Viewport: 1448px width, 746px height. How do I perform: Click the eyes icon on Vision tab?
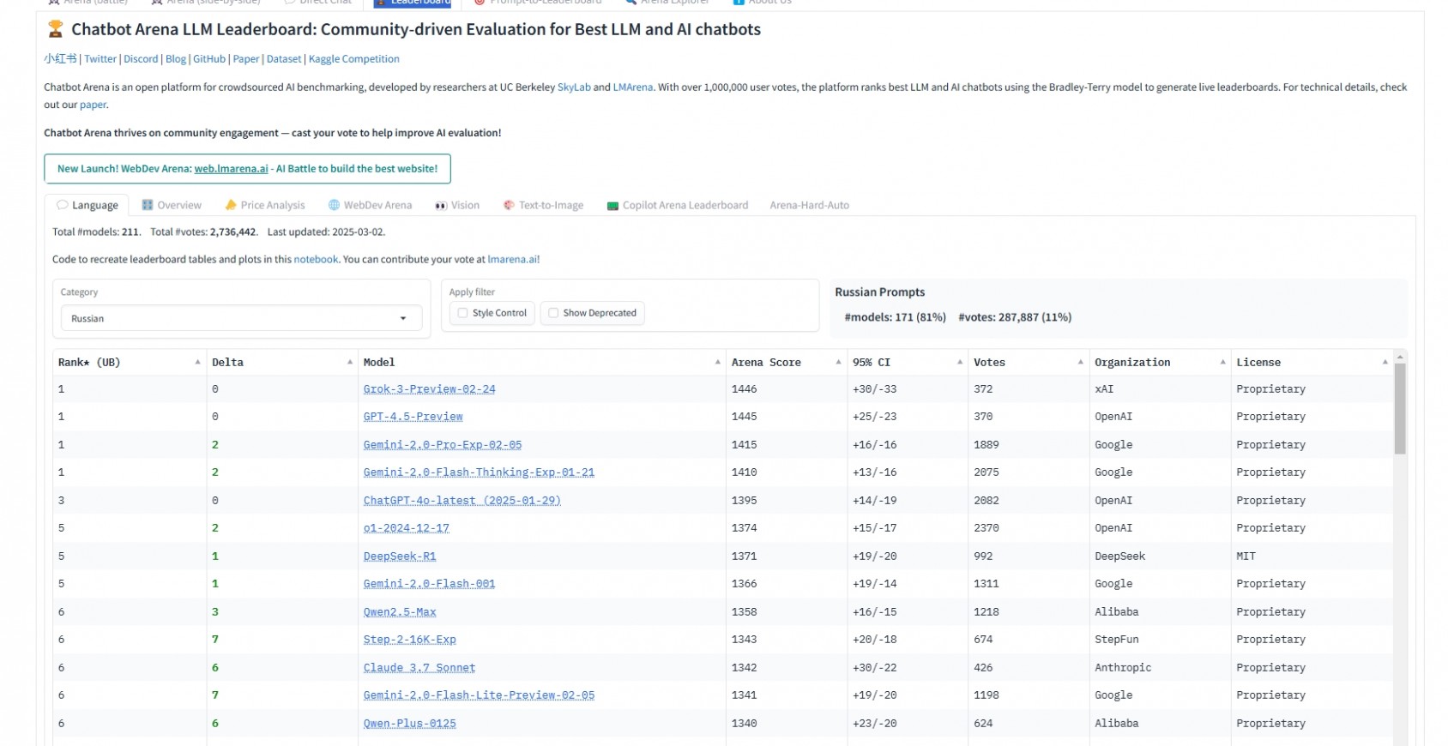coord(441,206)
